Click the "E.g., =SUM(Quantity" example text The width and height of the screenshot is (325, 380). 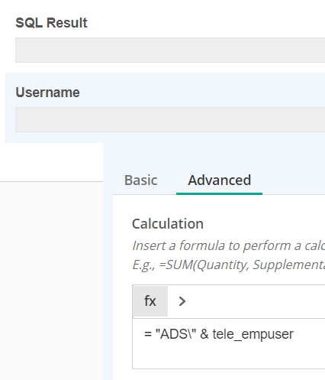(x=228, y=265)
